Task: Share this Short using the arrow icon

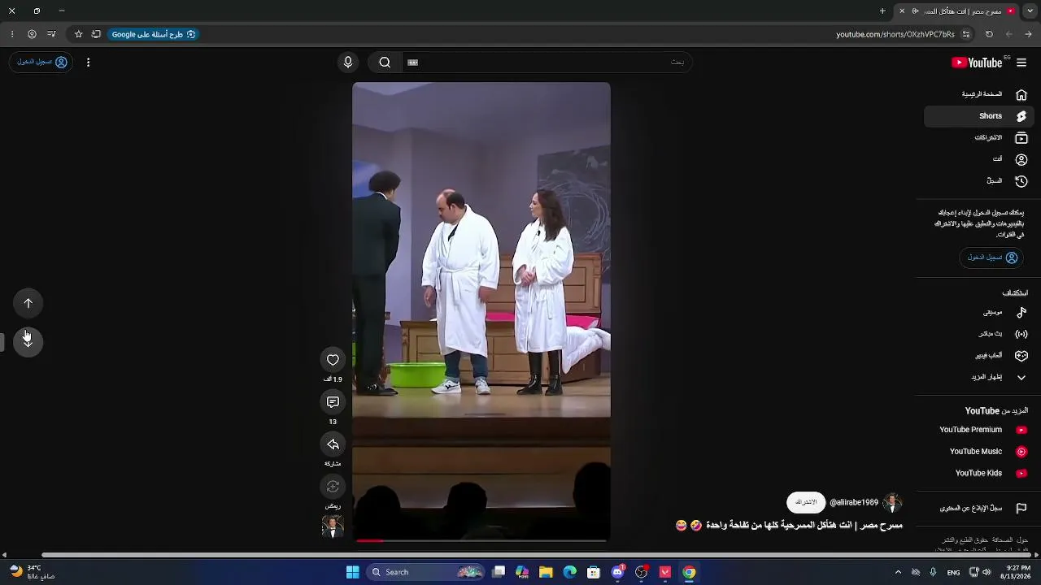Action: (x=333, y=444)
